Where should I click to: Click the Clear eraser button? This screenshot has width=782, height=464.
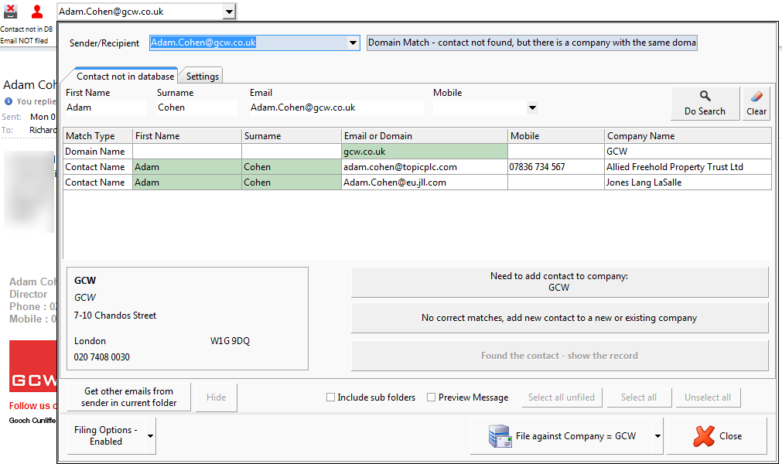point(756,103)
